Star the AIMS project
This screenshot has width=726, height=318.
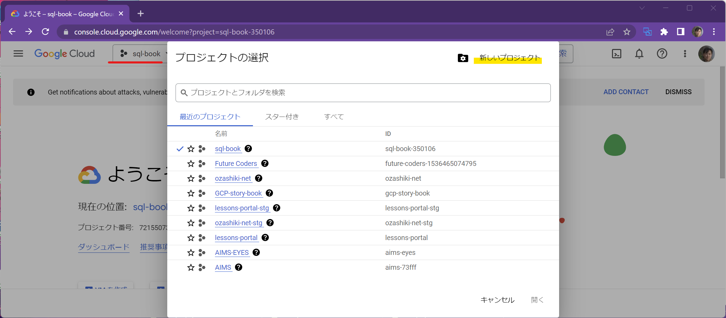coord(190,267)
